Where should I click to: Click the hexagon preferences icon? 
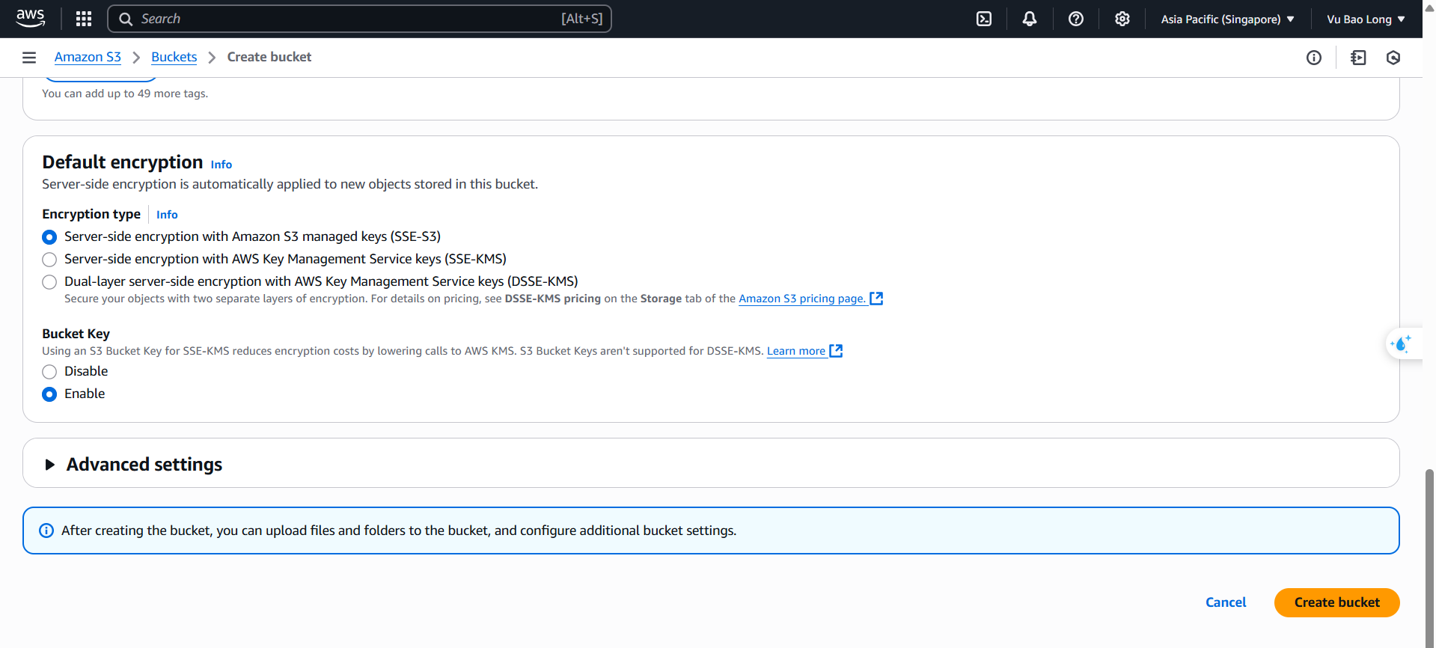1393,58
